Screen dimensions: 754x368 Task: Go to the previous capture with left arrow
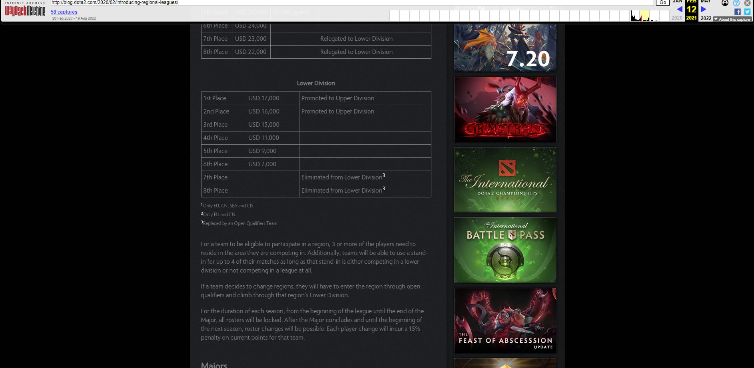coord(679,9)
